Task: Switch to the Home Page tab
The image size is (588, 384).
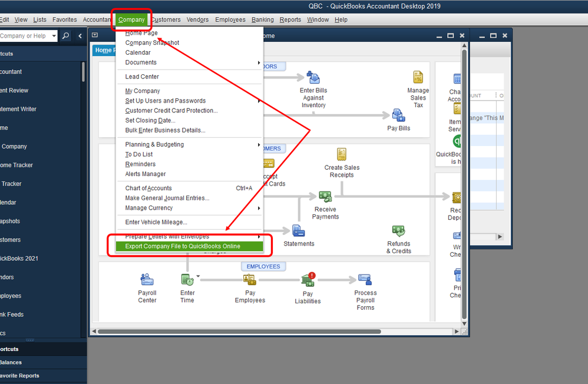Action: 104,50
